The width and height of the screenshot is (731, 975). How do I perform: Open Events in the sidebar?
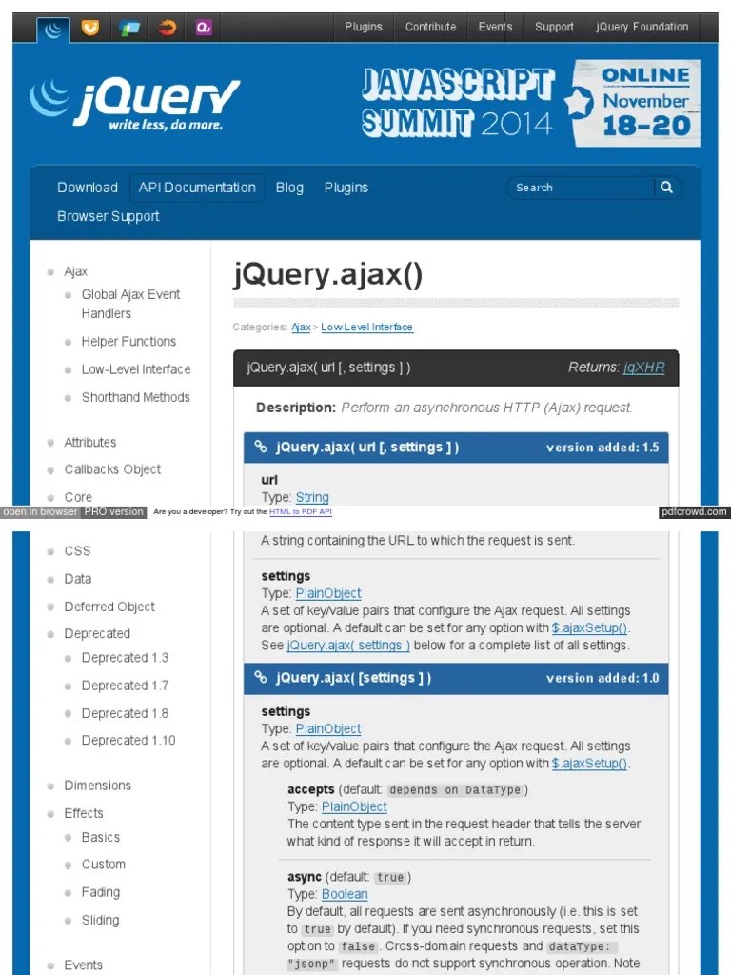pyautogui.click(x=84, y=965)
